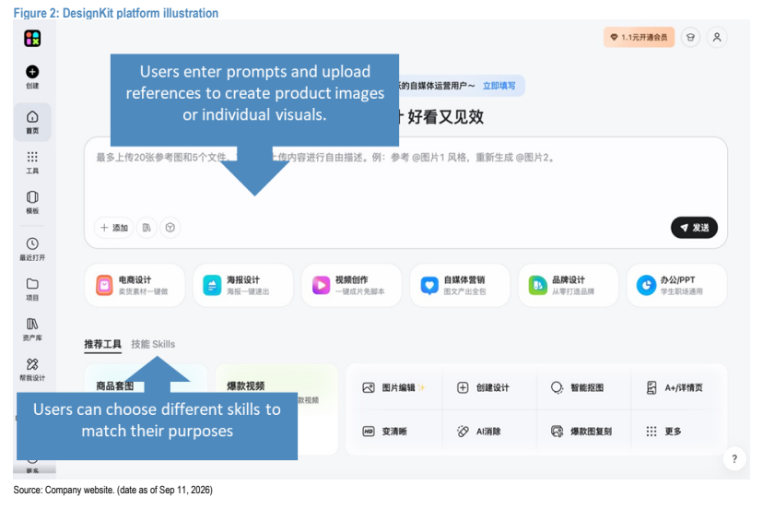Image resolution: width=763 pixels, height=509 pixels.
Task: Open the A+/详情页 tool
Action: 675,387
